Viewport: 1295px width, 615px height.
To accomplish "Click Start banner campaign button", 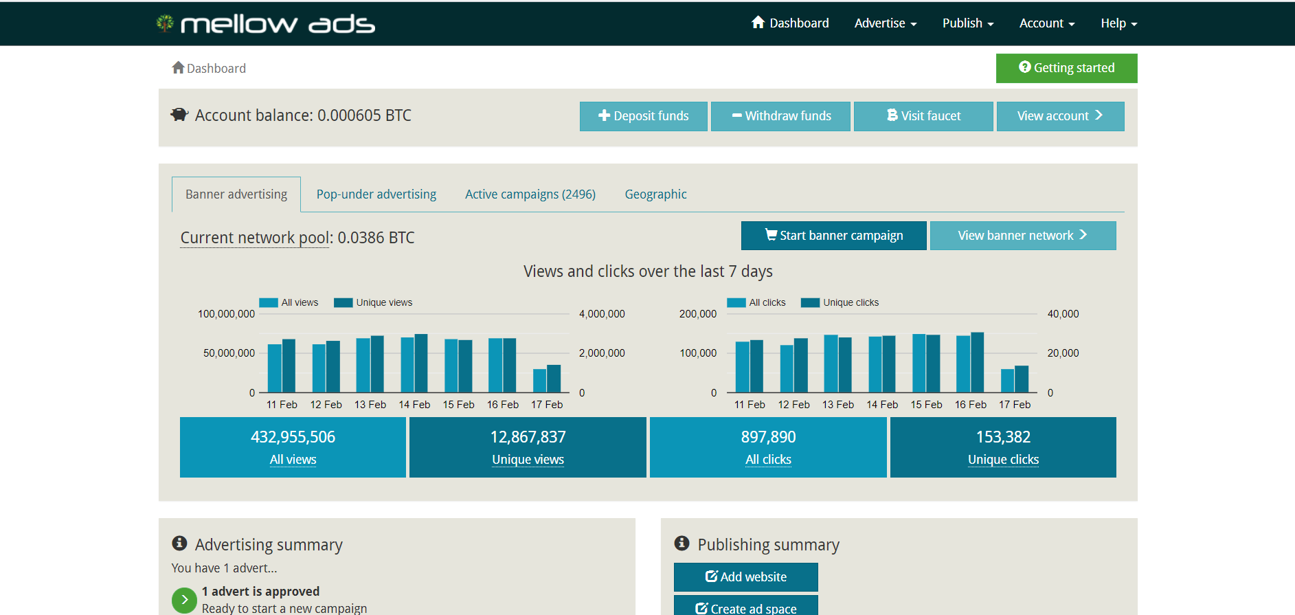I will [x=834, y=236].
